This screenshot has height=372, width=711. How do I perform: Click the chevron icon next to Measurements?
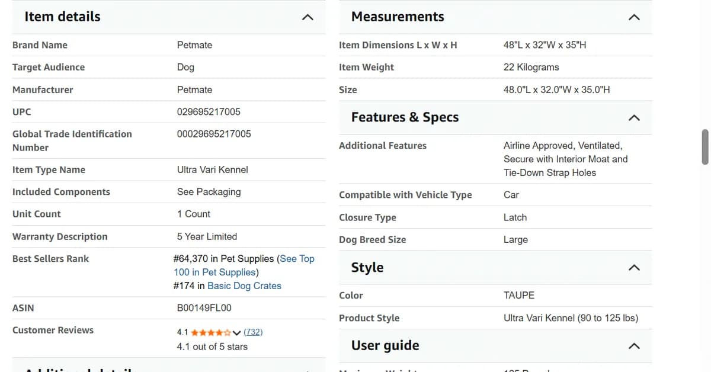634,17
